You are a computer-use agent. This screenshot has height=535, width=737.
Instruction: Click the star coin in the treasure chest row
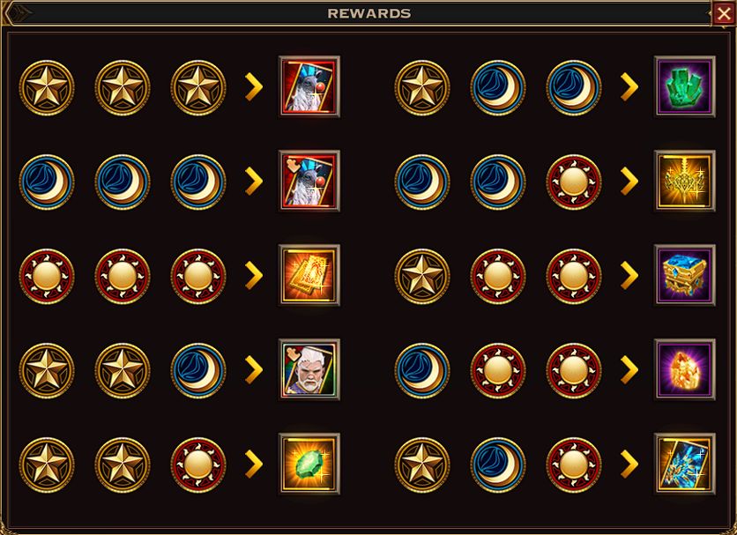[x=422, y=276]
